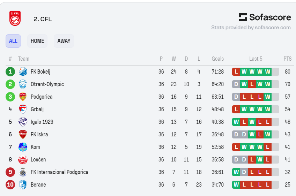Open FK Internacional Podgorica team link
The image size is (296, 196).
point(59,172)
